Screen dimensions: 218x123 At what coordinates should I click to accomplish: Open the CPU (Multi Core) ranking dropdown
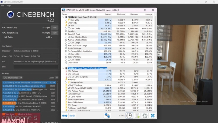pyautogui.click(x=12, y=78)
